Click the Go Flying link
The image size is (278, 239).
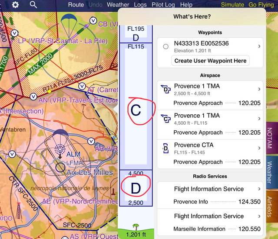261,5
